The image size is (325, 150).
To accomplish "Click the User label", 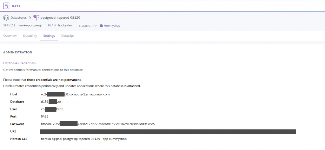I will [14, 109].
